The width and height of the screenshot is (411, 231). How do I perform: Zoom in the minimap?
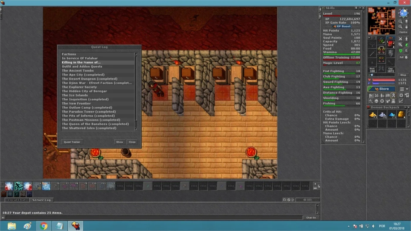tap(400, 27)
